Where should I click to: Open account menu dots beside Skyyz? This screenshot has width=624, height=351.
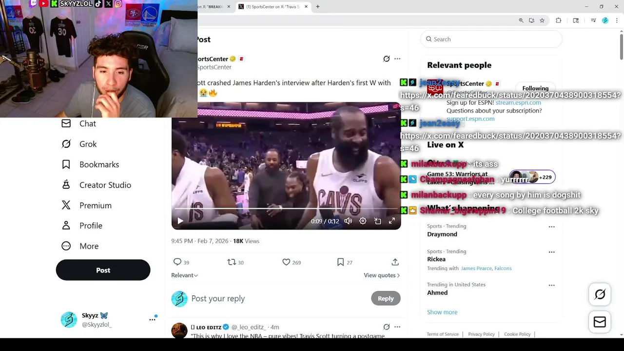152,319
